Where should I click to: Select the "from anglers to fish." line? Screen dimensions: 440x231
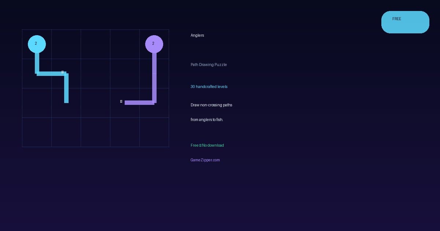click(x=207, y=120)
